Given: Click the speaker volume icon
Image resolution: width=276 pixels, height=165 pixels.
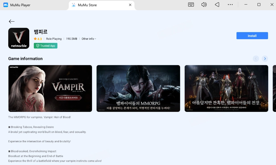Looking at the screenshot, I should [204, 5].
